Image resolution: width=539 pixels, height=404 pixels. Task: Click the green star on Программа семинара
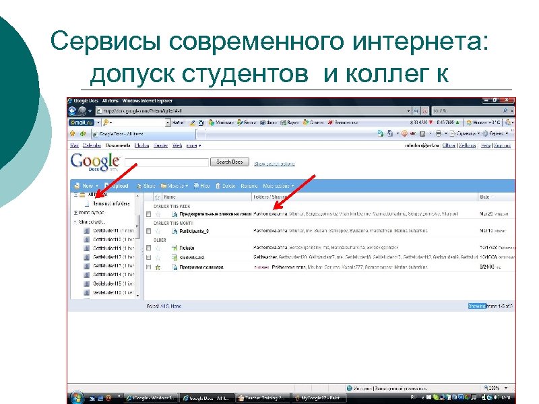(158, 267)
